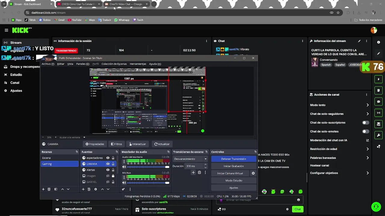
Task: Mute the Audio del escritorio speaker
Action: [x=124, y=167]
